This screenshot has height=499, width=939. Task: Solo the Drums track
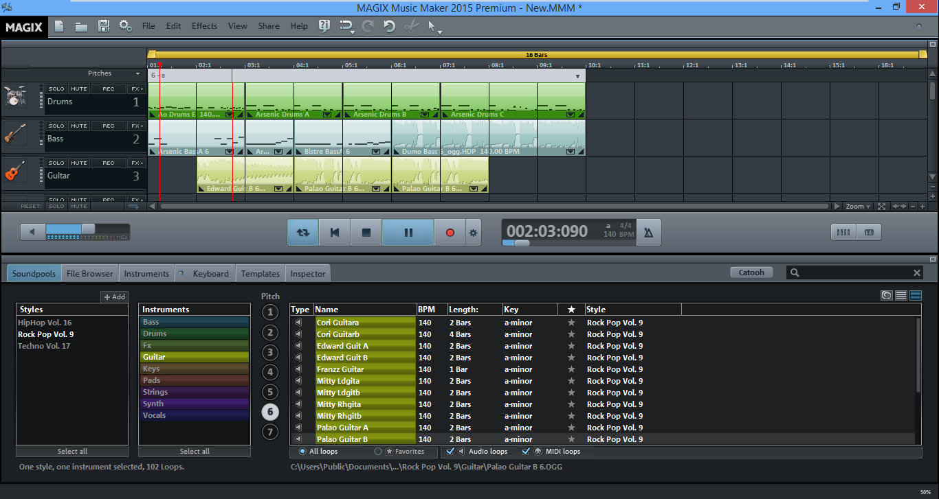click(56, 89)
